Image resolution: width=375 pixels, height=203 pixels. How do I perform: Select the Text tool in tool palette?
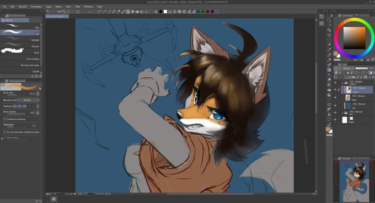click(329, 114)
